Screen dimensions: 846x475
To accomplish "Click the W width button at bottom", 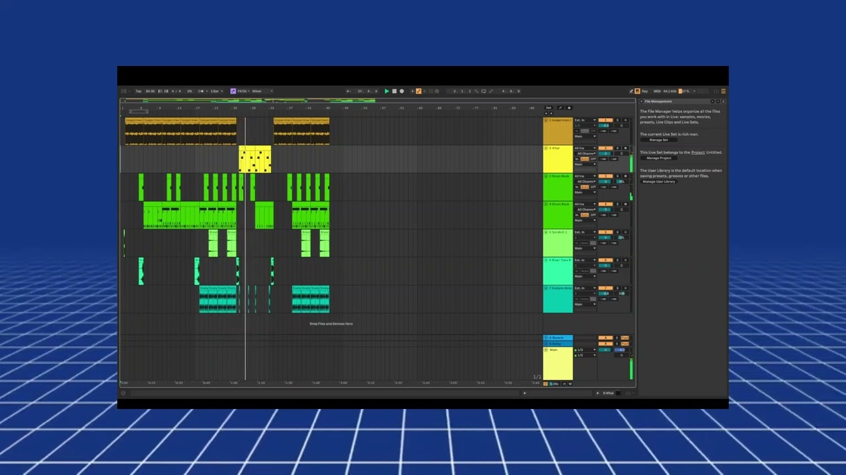I will point(570,384).
